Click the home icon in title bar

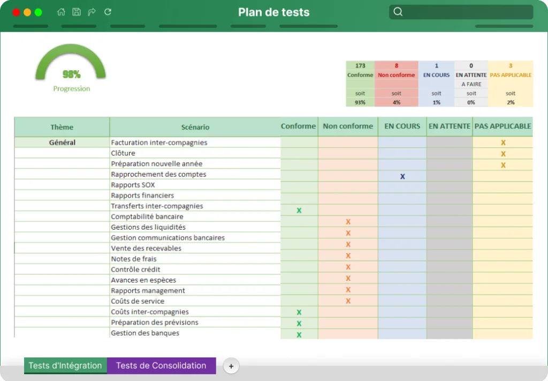61,12
